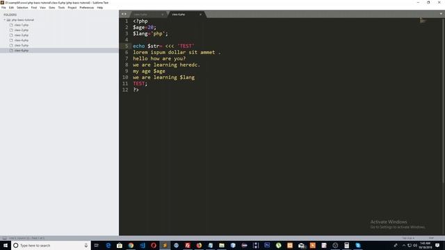Open class-3.php in the sidebar
This screenshot has width=445, height=250.
22,35
